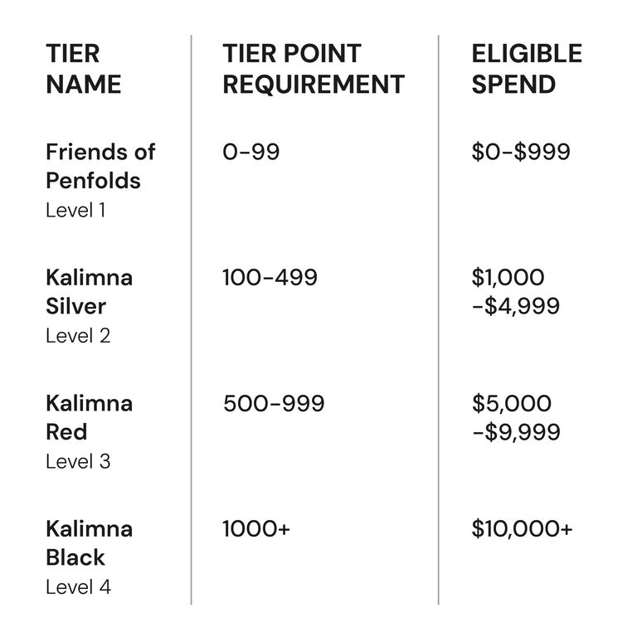Viewport: 637px width, 637px height.
Task: Select the Kalimna Black tier name
Action: click(89, 542)
